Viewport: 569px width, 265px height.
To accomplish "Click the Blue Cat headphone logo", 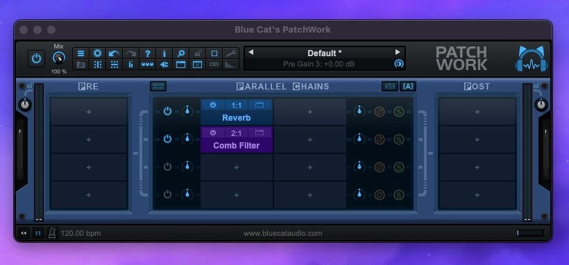I will coord(532,58).
